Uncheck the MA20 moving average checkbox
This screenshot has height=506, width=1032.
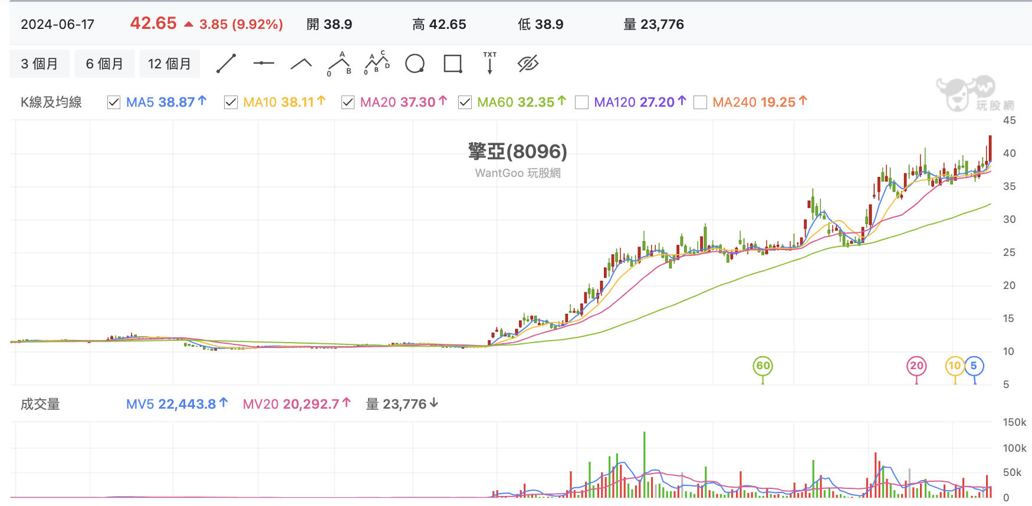click(348, 103)
